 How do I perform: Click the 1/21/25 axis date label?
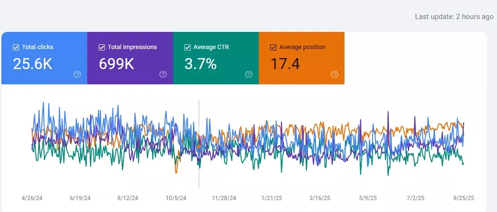272,198
